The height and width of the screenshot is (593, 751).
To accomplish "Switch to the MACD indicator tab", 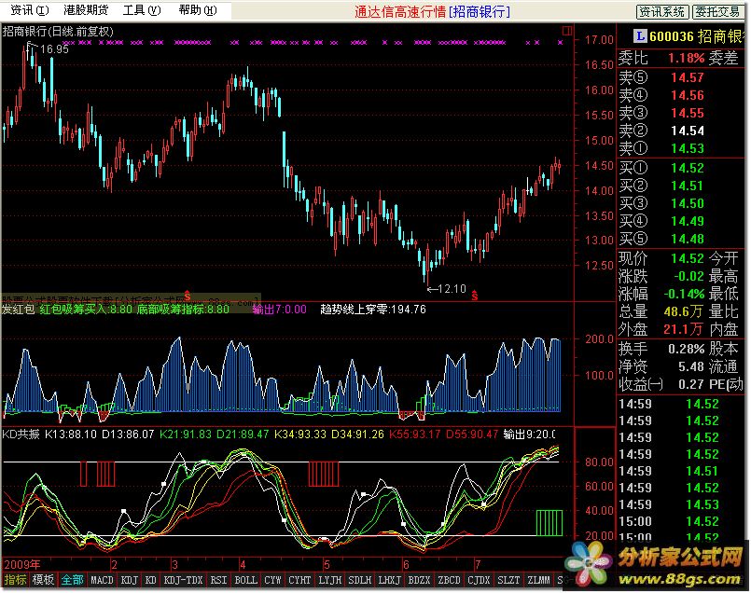I will 102,580.
